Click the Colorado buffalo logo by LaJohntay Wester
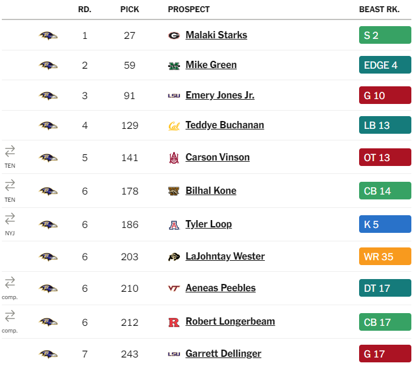This screenshot has width=415, height=366. coord(174,257)
